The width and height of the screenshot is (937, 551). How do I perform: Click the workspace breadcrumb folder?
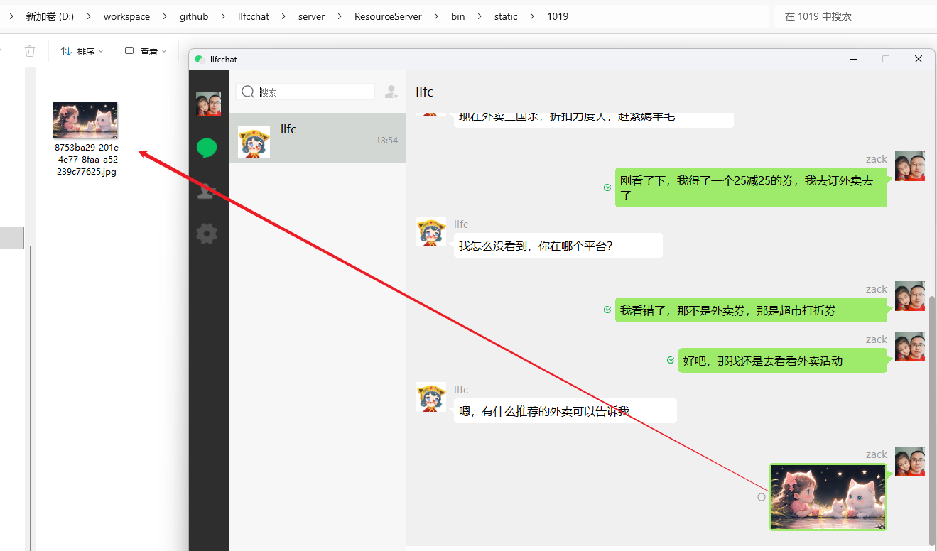click(x=126, y=16)
